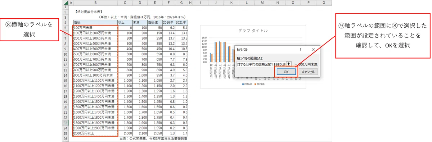Close the 軸ラベル dialog with X
Screen dimensions: 432x142
click(313, 49)
